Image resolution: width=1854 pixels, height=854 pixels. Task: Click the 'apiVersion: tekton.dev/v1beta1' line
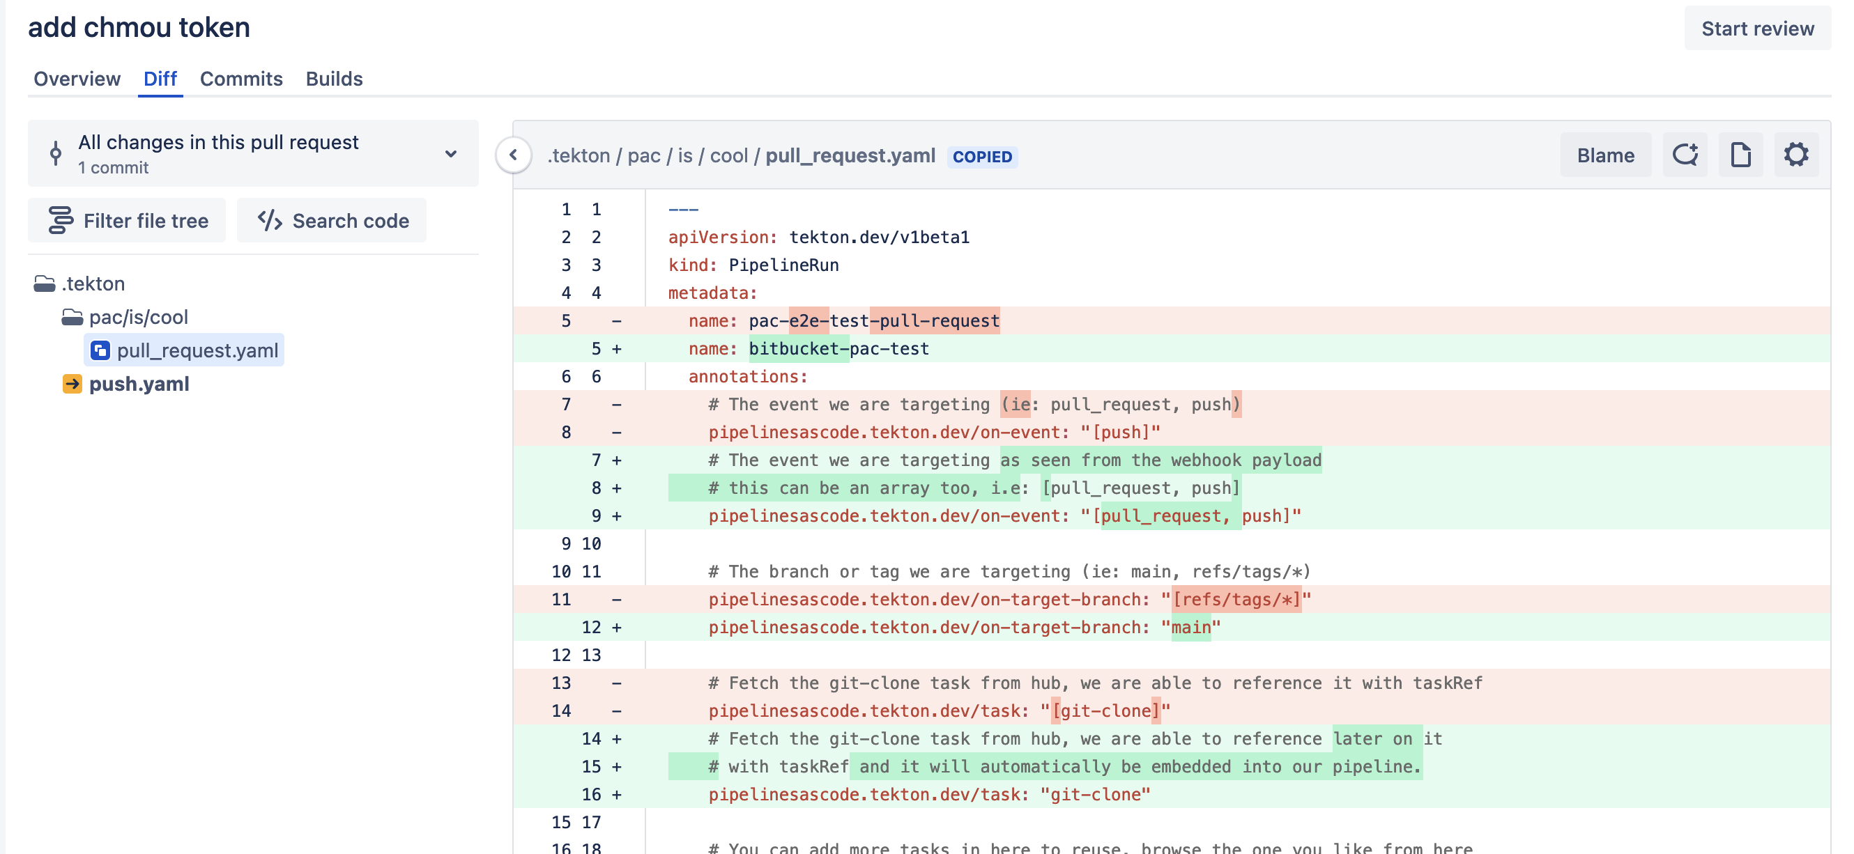[x=1172, y=237]
